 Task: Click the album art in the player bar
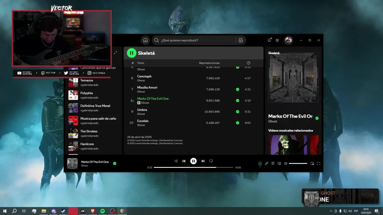pos(72,164)
